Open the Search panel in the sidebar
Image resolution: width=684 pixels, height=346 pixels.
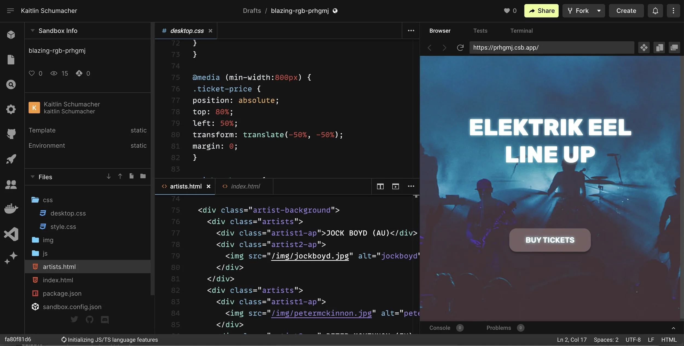(11, 84)
